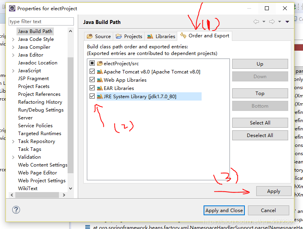Click the Deselect All button
Viewport: 303px width, 229px height.
(260, 136)
